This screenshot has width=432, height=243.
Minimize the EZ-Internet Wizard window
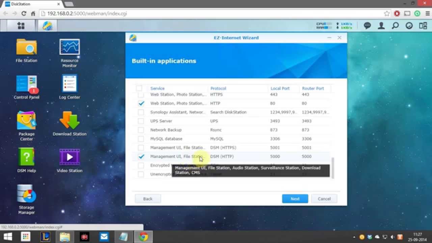329,38
